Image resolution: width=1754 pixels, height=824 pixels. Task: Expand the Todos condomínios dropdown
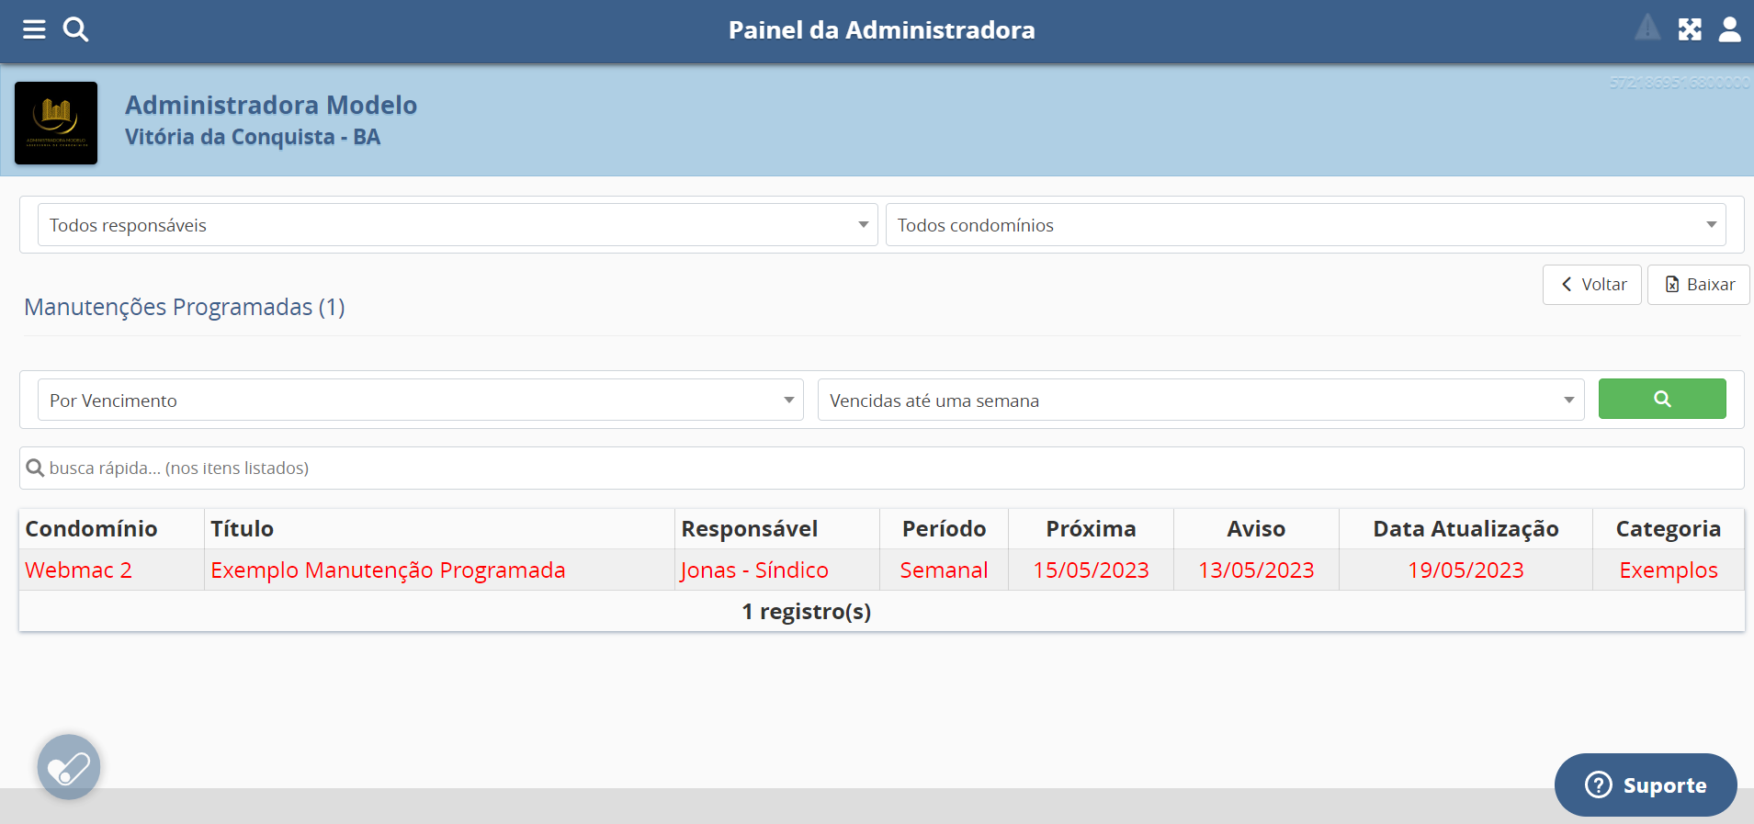click(1305, 225)
